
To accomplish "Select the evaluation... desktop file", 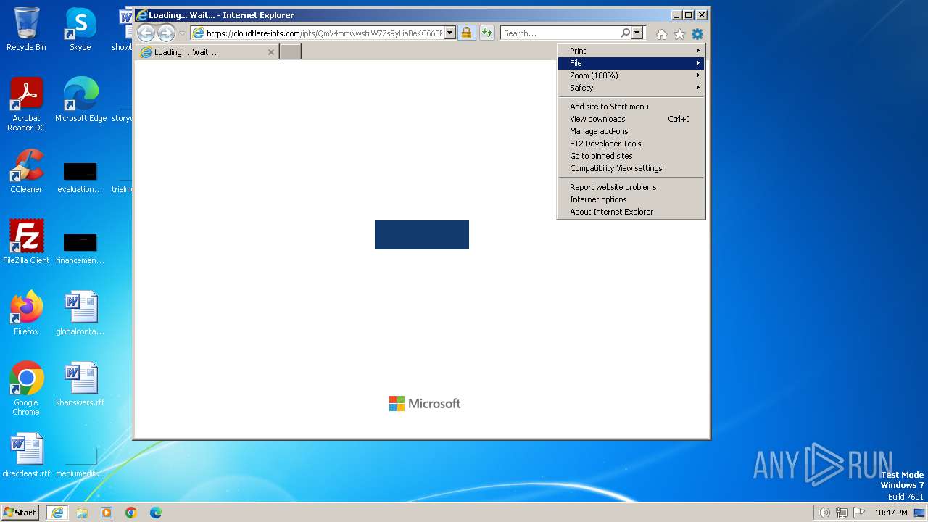I will coord(80,177).
